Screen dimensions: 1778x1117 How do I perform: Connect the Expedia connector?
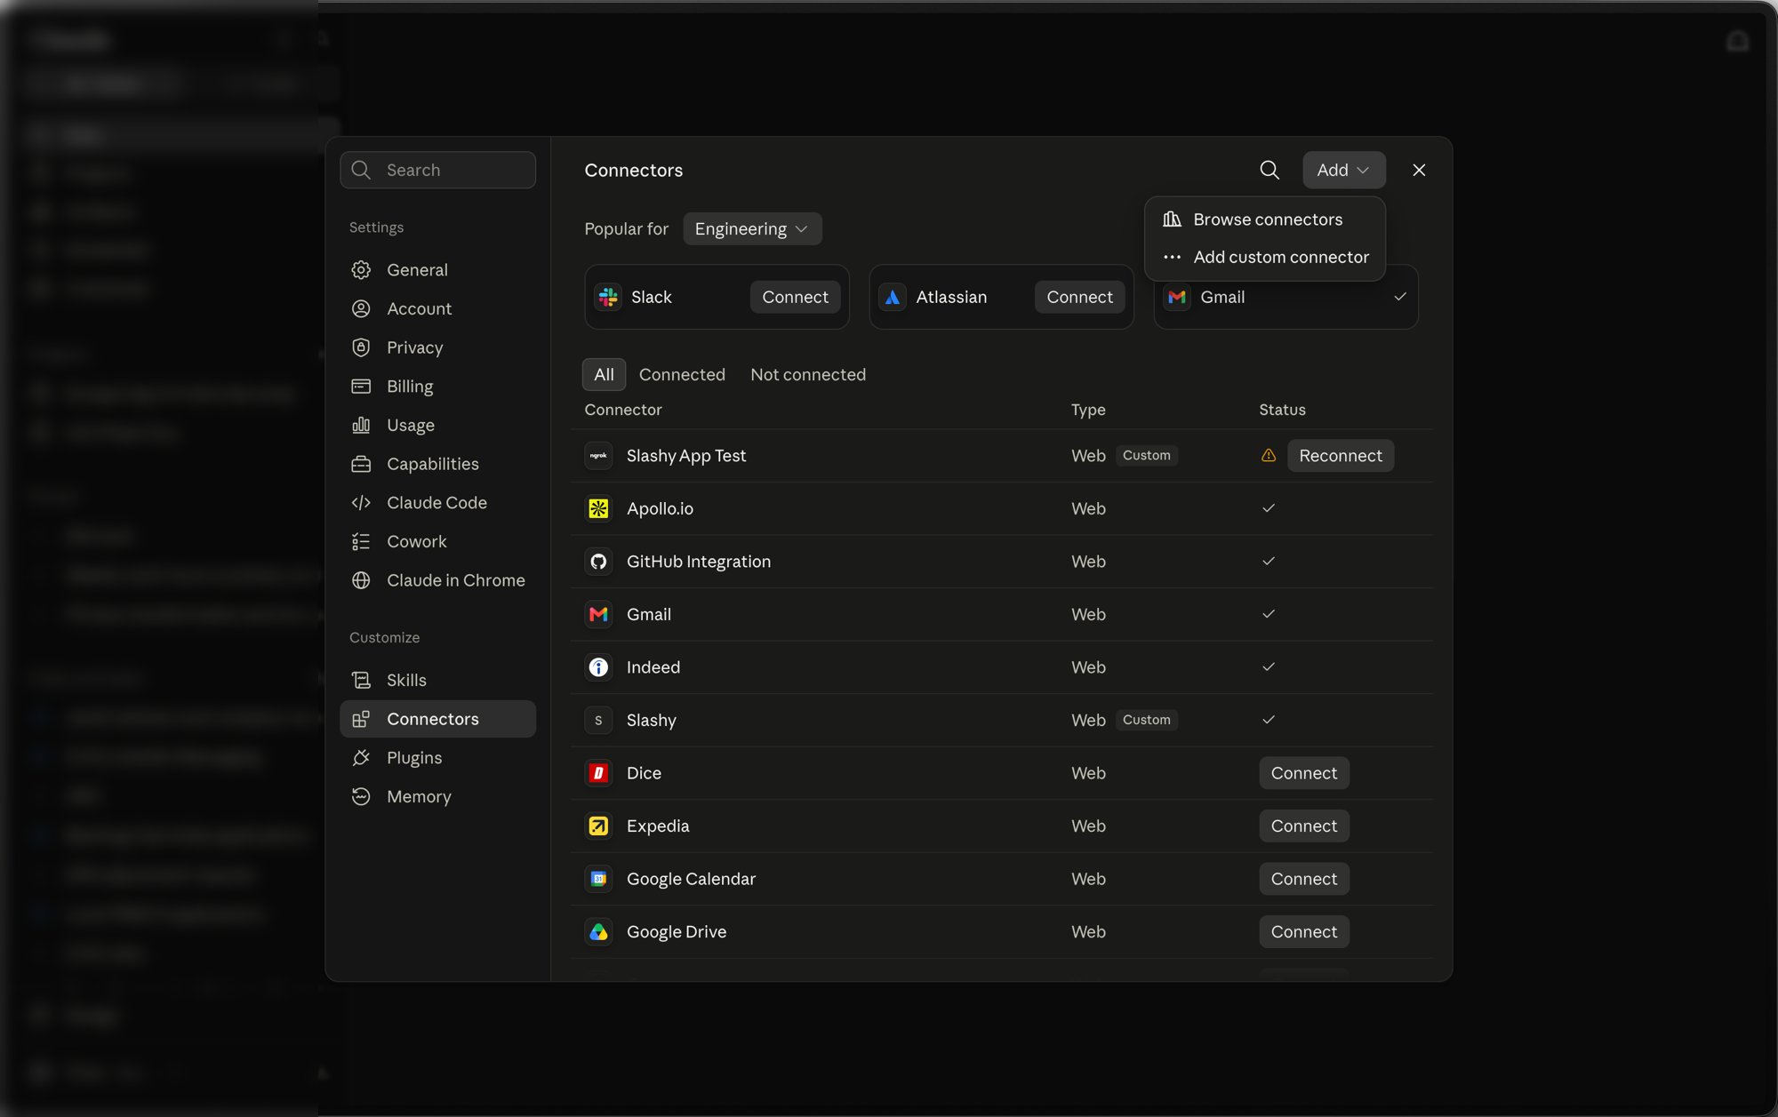(1303, 826)
